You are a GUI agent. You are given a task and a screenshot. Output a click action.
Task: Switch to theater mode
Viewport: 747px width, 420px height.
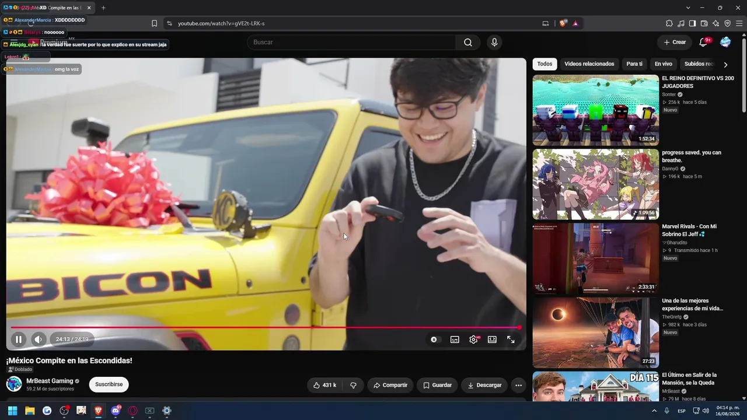pyautogui.click(x=492, y=339)
